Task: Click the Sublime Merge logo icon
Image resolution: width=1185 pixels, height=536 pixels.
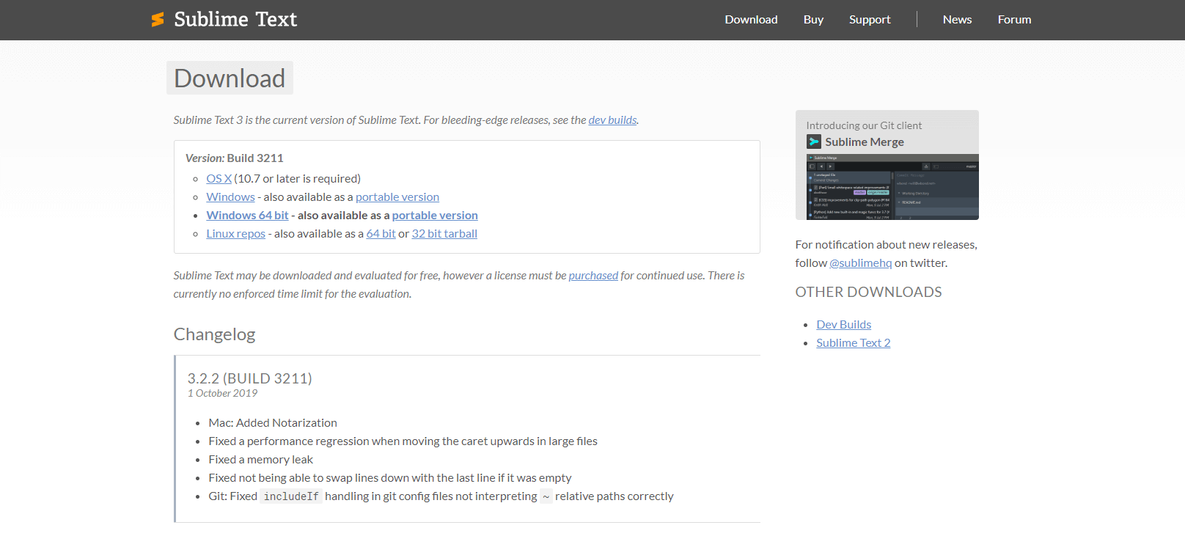Action: 814,142
